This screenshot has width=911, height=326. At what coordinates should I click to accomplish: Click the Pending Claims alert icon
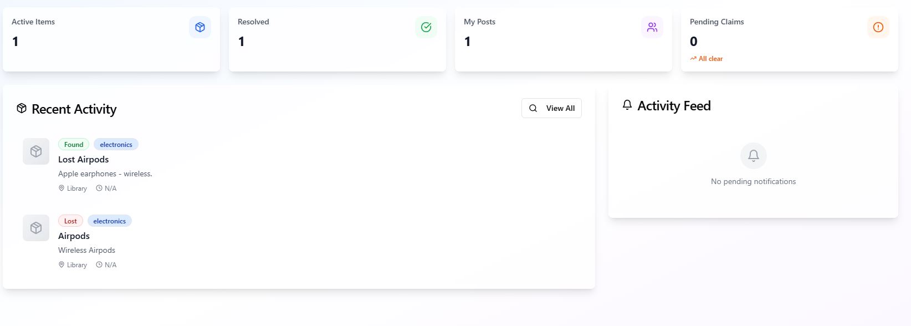pos(877,27)
